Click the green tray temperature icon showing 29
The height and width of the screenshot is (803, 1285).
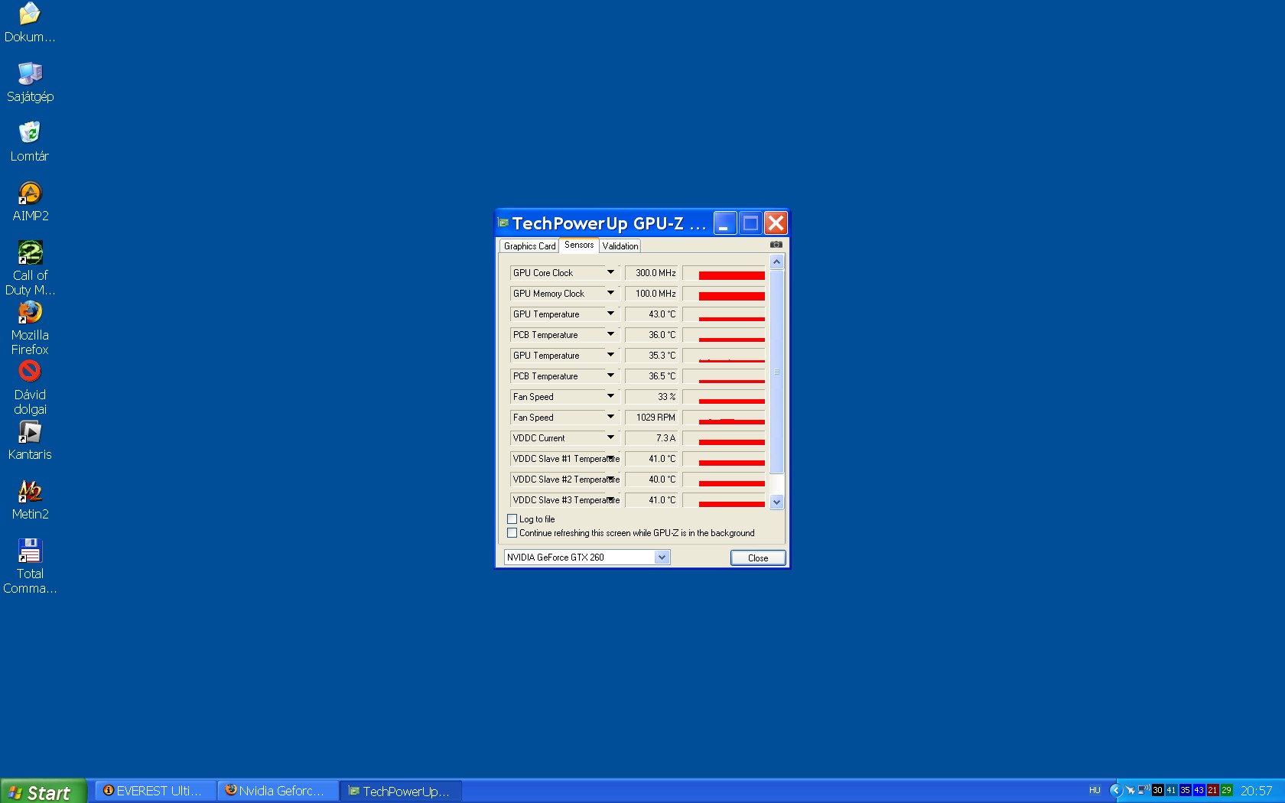tap(1226, 790)
